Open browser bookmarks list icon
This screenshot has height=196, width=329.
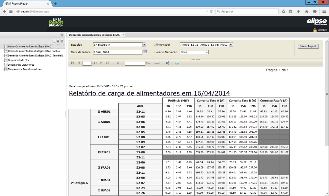(291, 11)
